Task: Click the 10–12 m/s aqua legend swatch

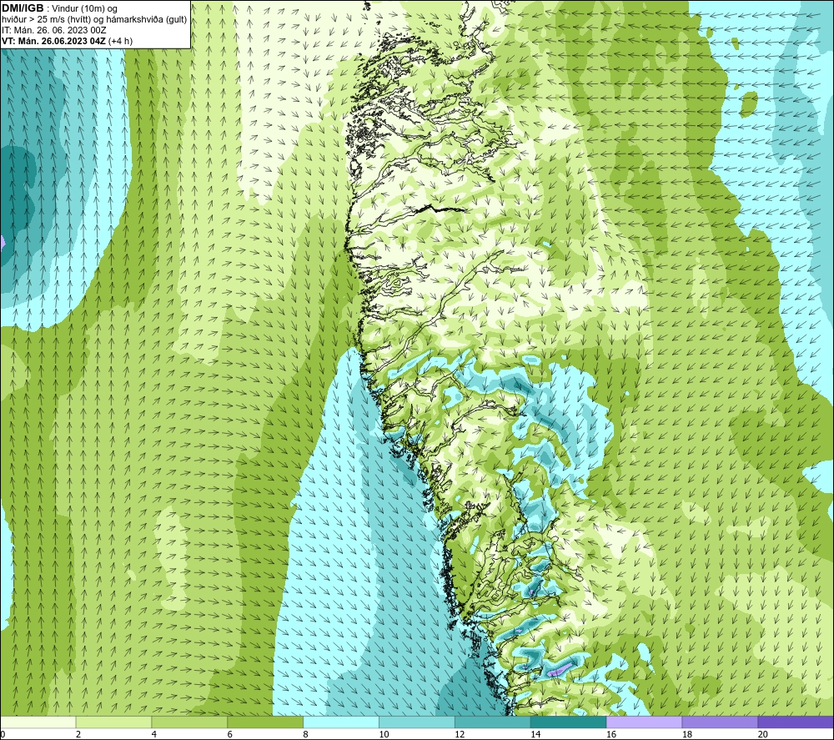Action: click(417, 722)
